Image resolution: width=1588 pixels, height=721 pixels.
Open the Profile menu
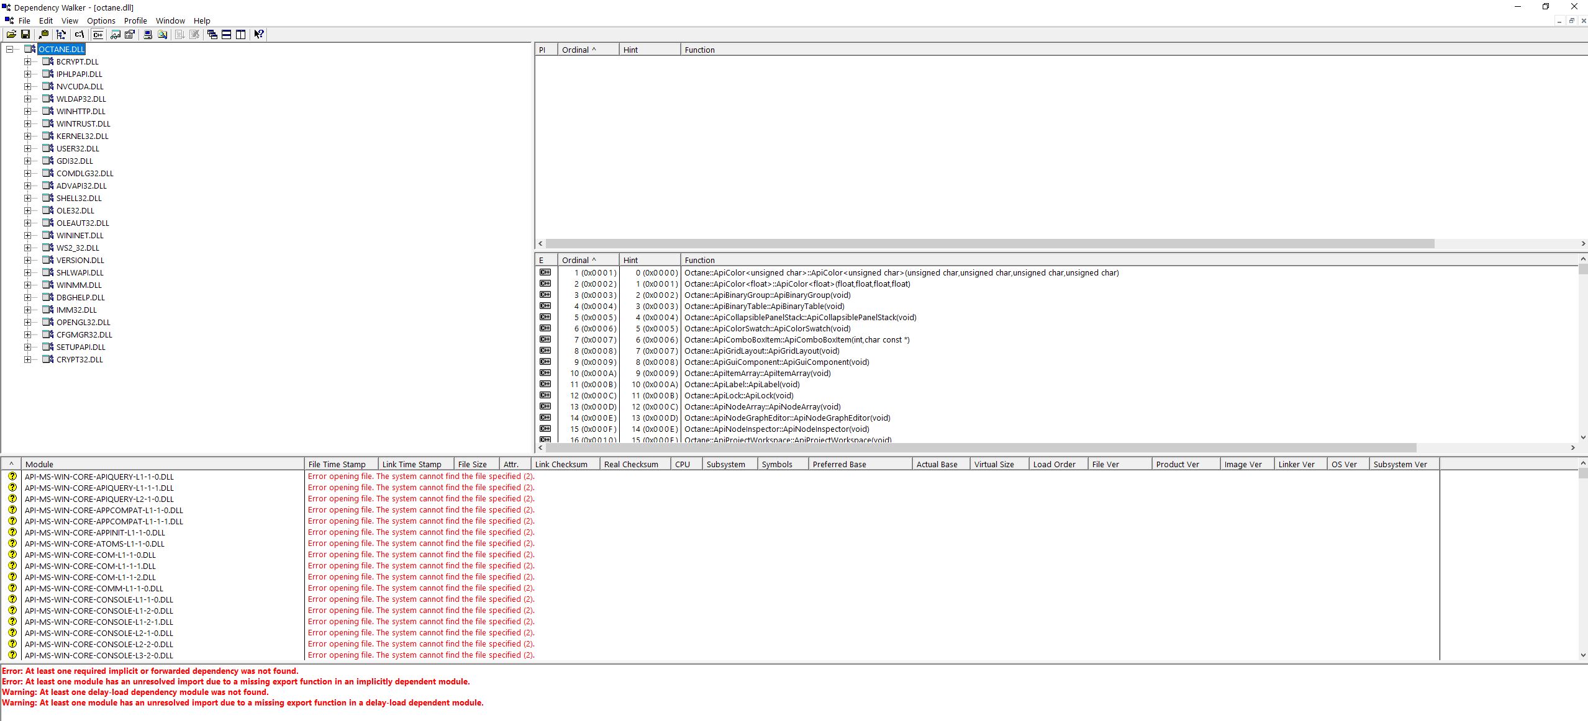point(135,20)
